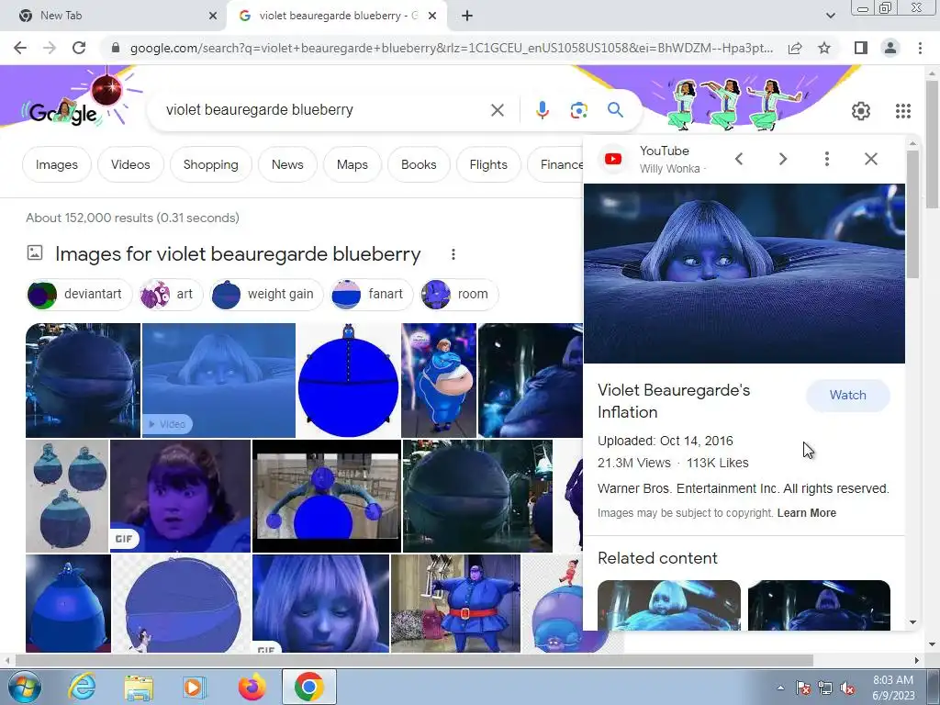940x705 pixels.
Task: Filter results by Maps
Action: (x=352, y=164)
